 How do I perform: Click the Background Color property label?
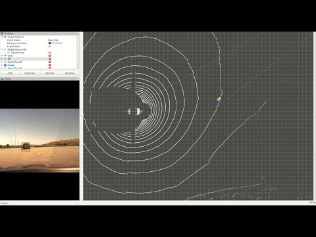click(x=17, y=43)
